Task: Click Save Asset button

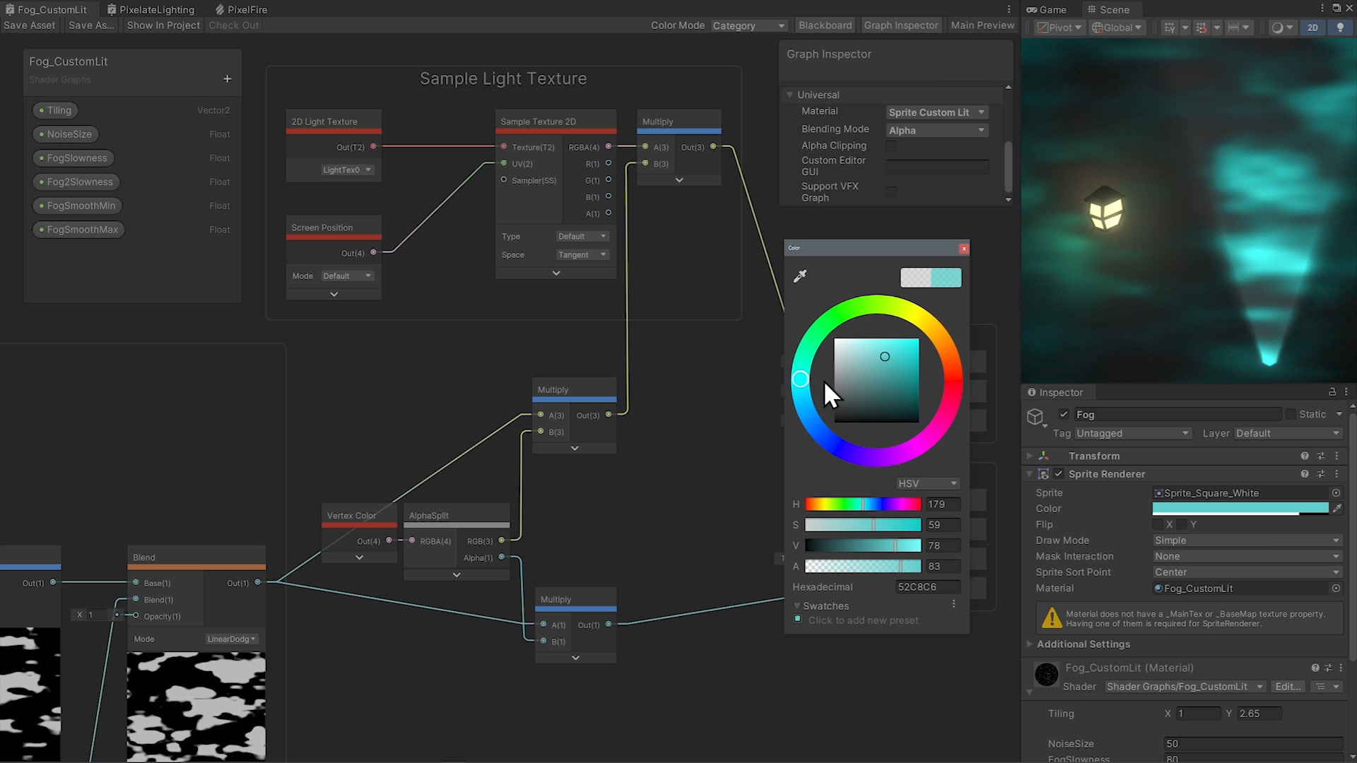Action: [x=29, y=25]
